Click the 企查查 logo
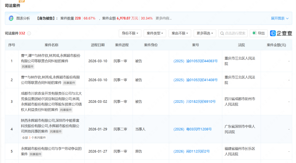The image size is (296, 163). tap(281, 33)
